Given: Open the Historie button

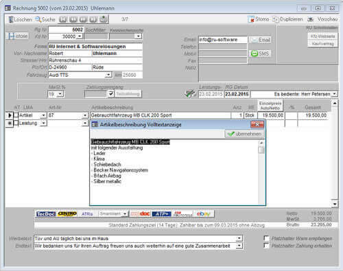Looking at the screenshot, I should (x=18, y=36).
